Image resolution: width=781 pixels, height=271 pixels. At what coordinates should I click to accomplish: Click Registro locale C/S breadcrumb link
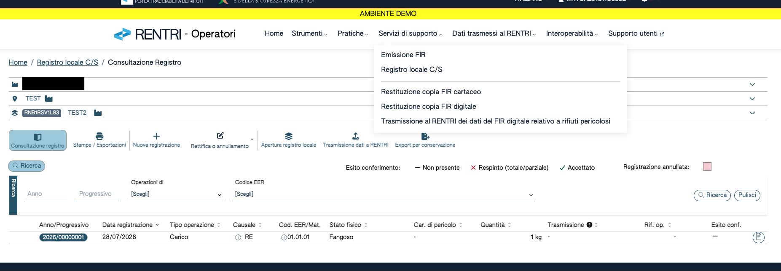coord(67,63)
